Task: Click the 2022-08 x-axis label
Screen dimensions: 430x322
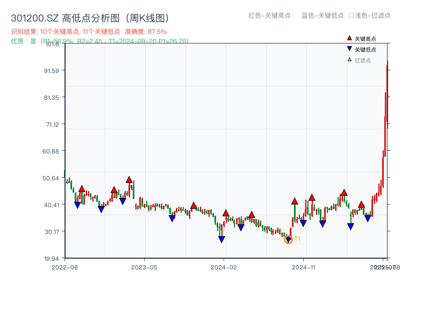Action: [x=64, y=267]
